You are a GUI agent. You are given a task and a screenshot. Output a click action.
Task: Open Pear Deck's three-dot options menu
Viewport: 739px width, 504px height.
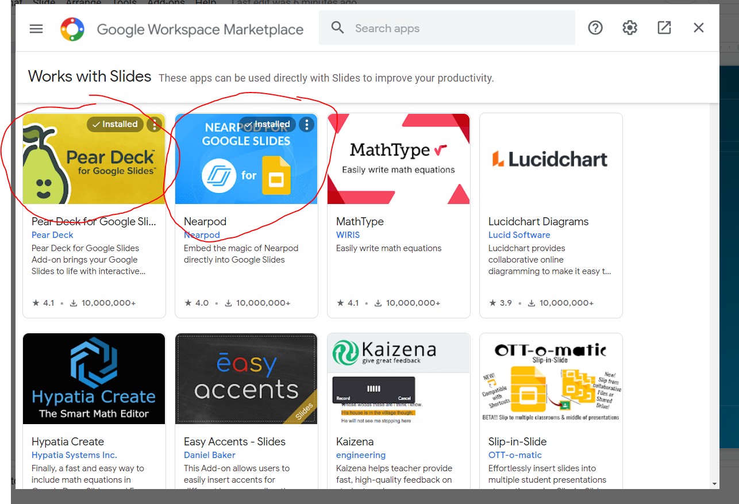(x=154, y=124)
